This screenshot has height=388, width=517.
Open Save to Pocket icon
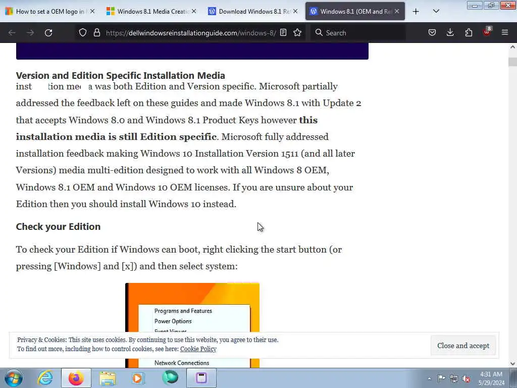[432, 33]
